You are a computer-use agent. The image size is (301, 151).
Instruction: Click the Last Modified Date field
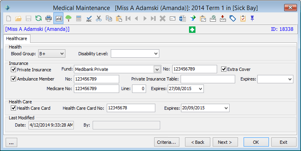(x=51, y=125)
